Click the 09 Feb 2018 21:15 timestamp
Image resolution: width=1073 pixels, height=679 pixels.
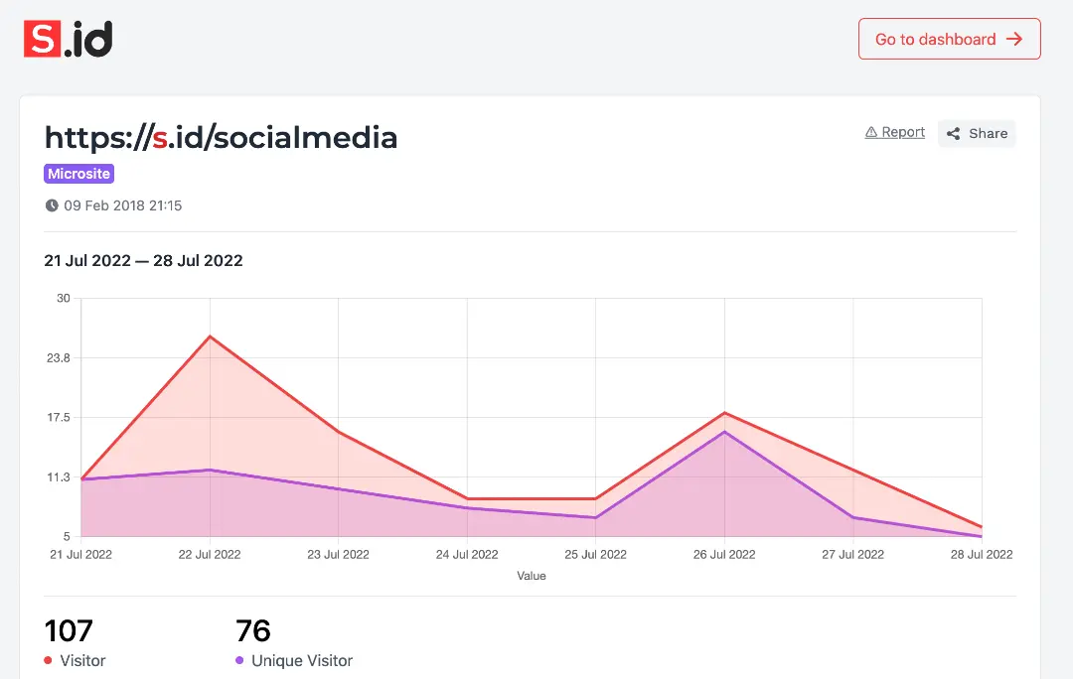122,205
